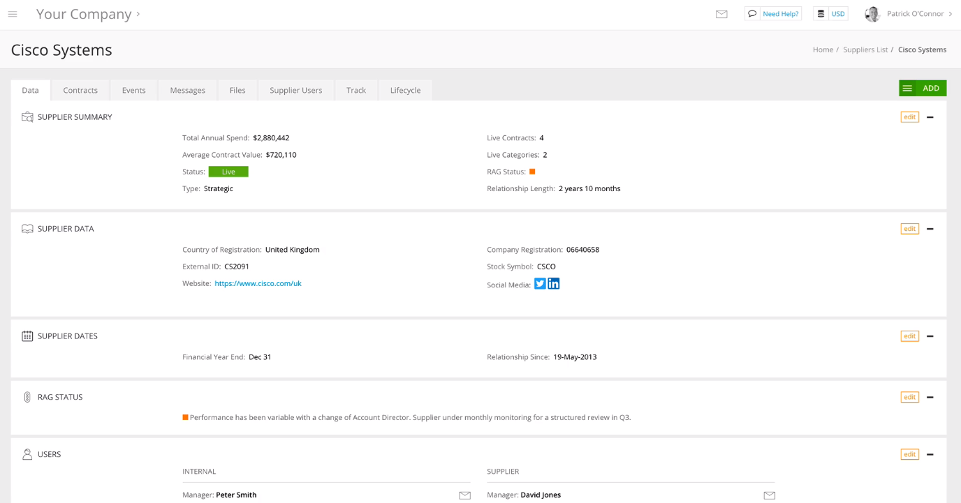Switch to the Events tab
The width and height of the screenshot is (961, 503).
(133, 90)
